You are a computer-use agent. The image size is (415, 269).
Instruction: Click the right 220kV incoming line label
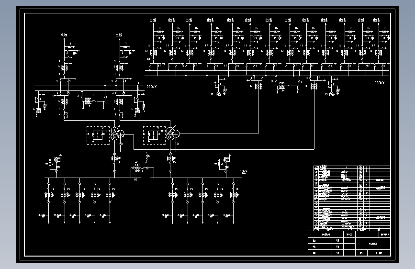click(119, 35)
